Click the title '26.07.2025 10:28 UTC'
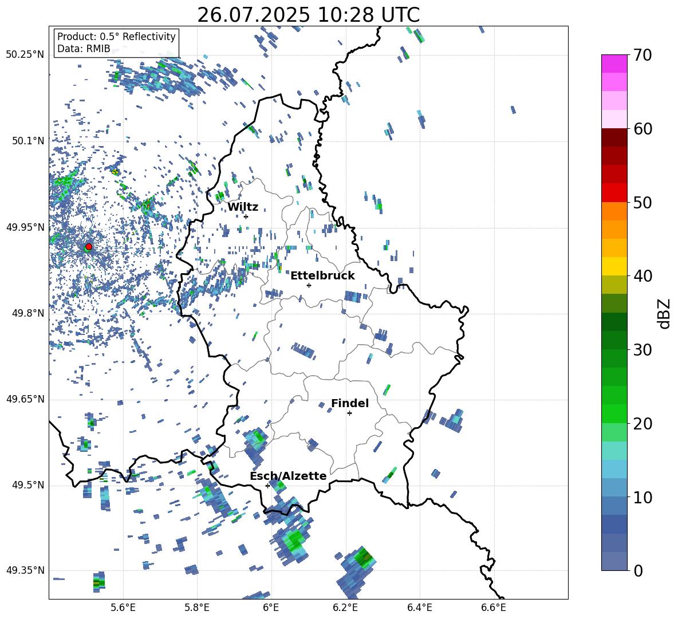Image resolution: width=678 pixels, height=619 pixels. [308, 15]
